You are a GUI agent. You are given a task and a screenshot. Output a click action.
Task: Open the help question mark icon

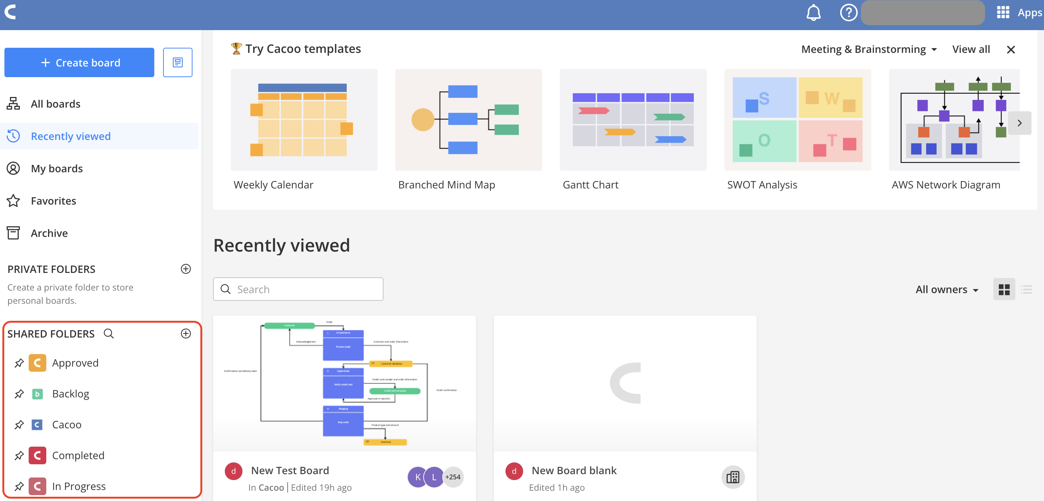(848, 12)
